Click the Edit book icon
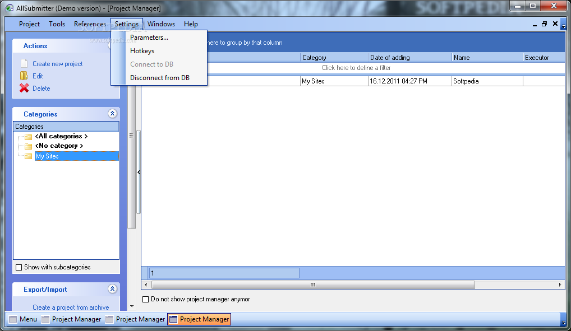The height and width of the screenshot is (331, 571). 24,76
